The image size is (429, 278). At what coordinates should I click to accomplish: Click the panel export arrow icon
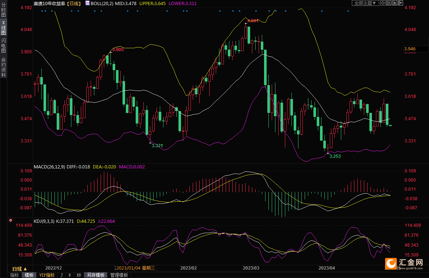pyautogui.click(x=400, y=3)
